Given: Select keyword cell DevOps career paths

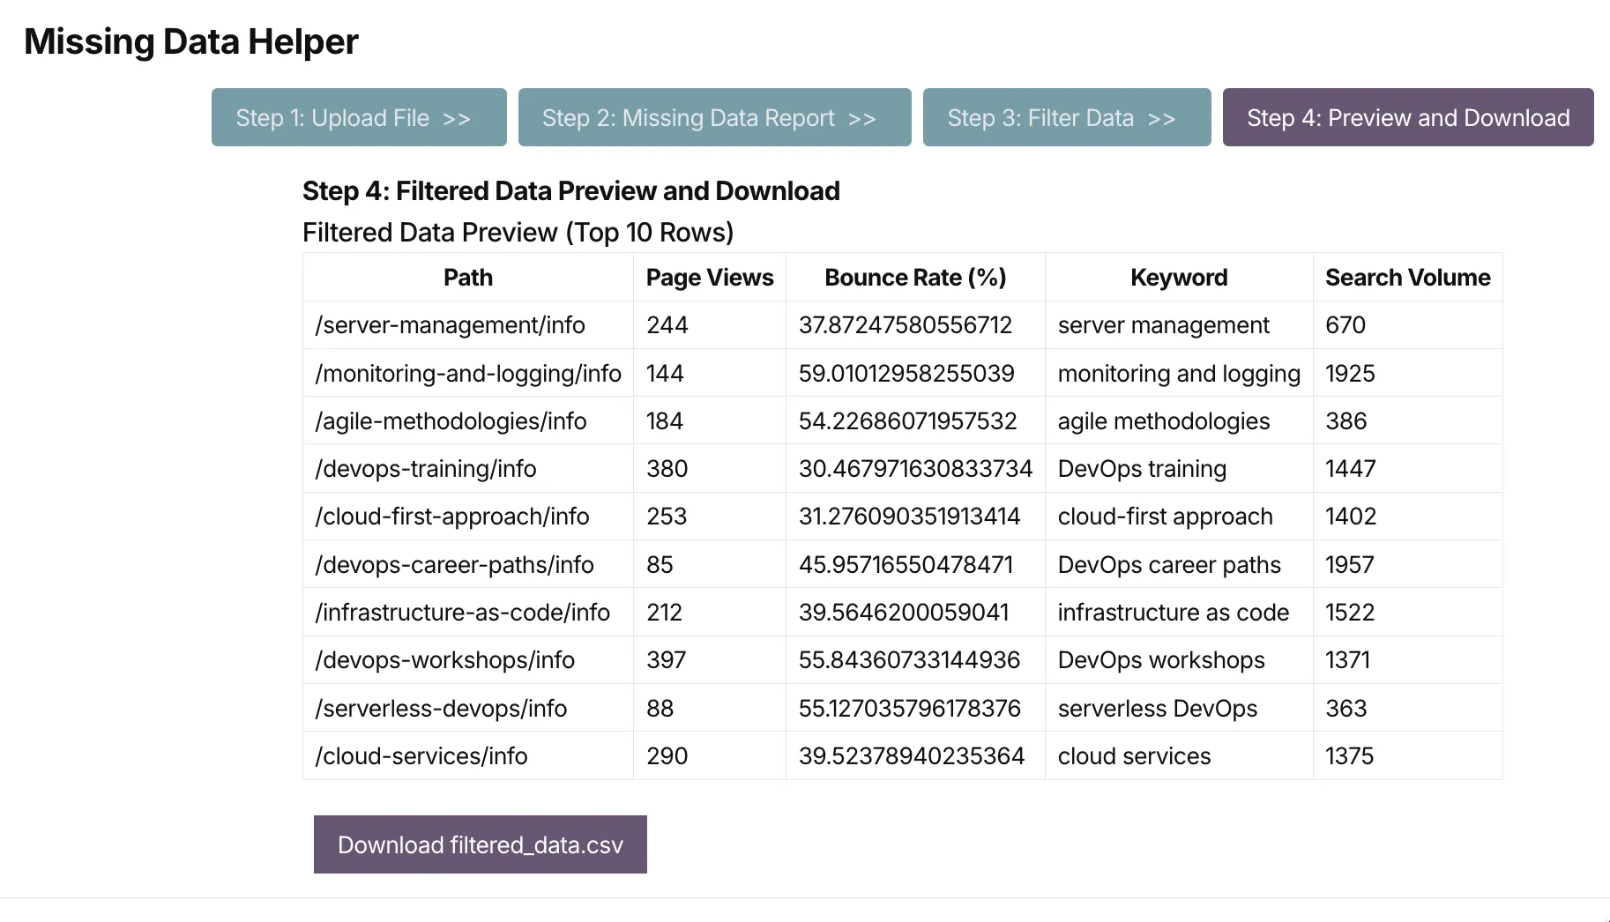Looking at the screenshot, I should tap(1179, 564).
